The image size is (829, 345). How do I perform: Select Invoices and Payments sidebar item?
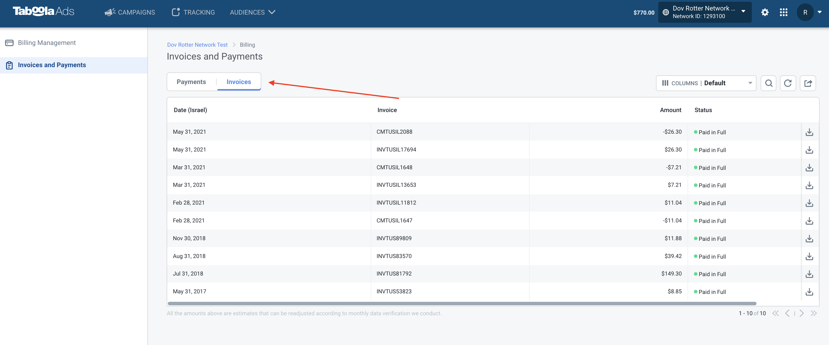[x=74, y=65]
